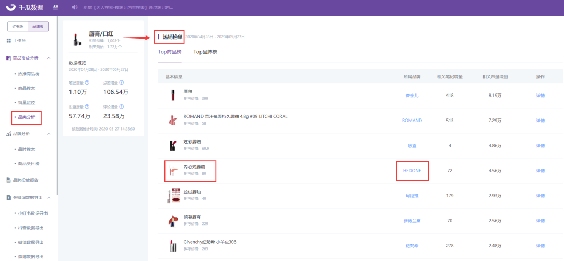Click the 千瓜数据 logo icon
Image resolution: width=564 pixels, height=261 pixels.
tap(11, 7)
